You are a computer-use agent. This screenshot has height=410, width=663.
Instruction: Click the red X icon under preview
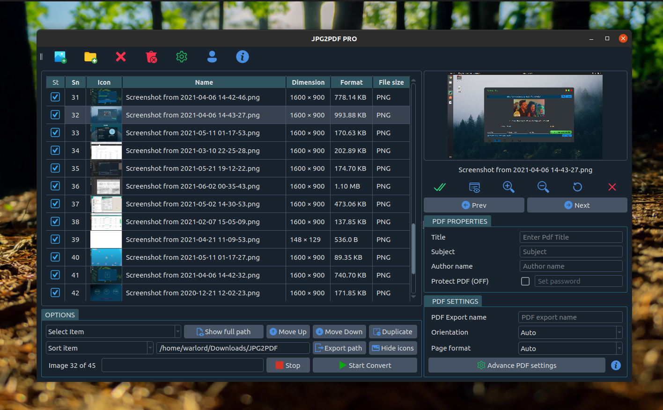coord(612,187)
